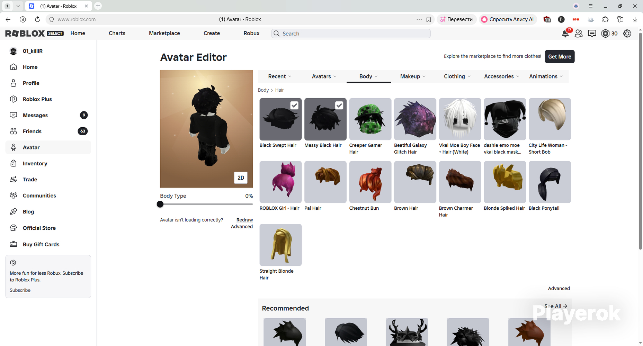Select the Blonde Spiked Hair thumbnail
Viewport: 643px width, 346px height.
tap(505, 182)
